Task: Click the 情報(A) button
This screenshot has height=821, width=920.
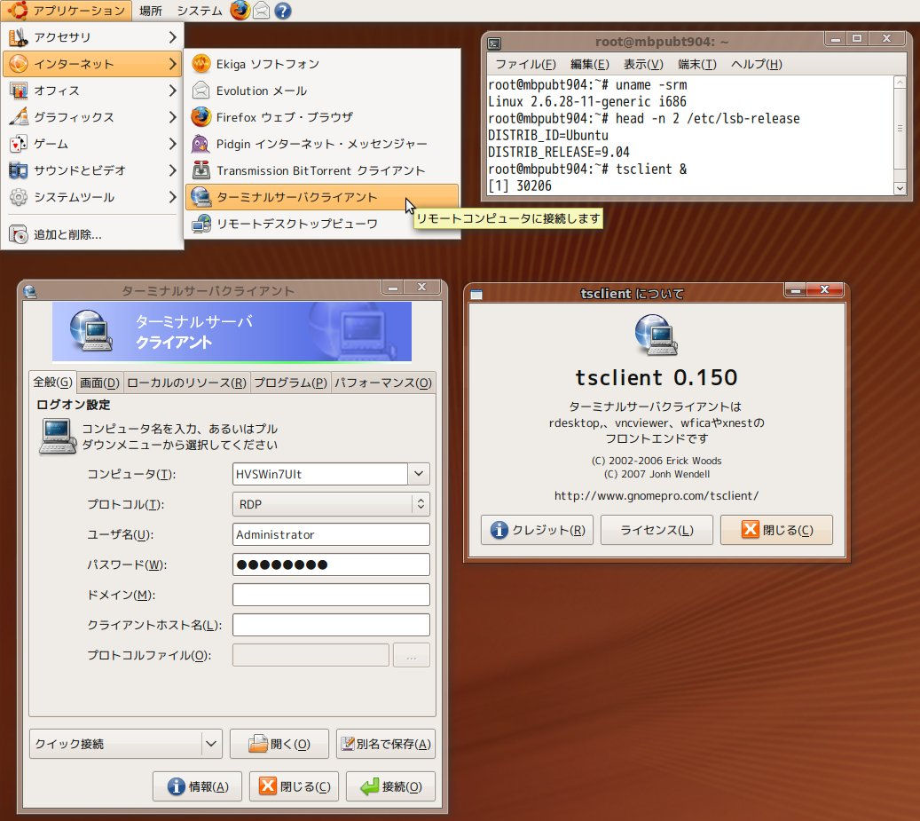Action: coord(197,786)
